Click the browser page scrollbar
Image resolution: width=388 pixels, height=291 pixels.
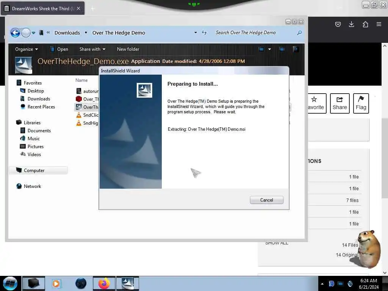(x=385, y=158)
